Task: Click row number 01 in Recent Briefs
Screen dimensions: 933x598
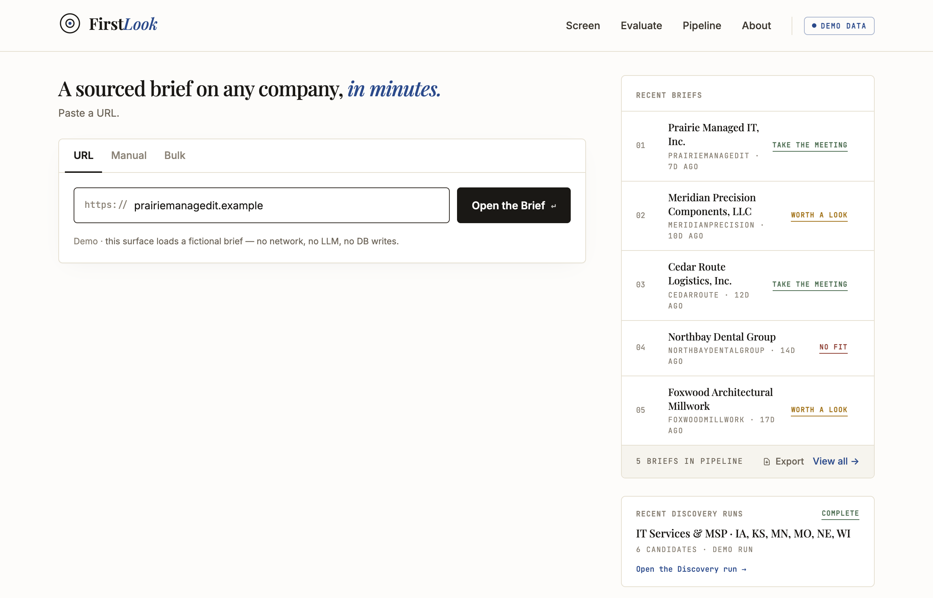Action: pos(640,145)
